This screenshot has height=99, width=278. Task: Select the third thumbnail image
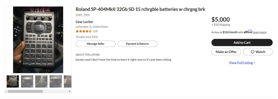[41, 81]
